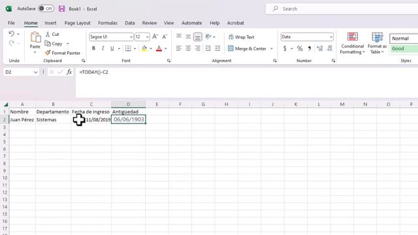Decrease font size with smaller A
Viewport: 418px width, 235px height.
click(165, 37)
